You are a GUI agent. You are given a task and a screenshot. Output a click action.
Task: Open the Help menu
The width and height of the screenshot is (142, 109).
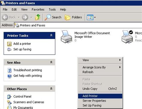(x=63, y=10)
